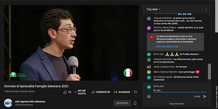This screenshot has height=109, width=218.
Task: Click the username 'Sor Patricia Aguilar'
Action: click(163, 77)
